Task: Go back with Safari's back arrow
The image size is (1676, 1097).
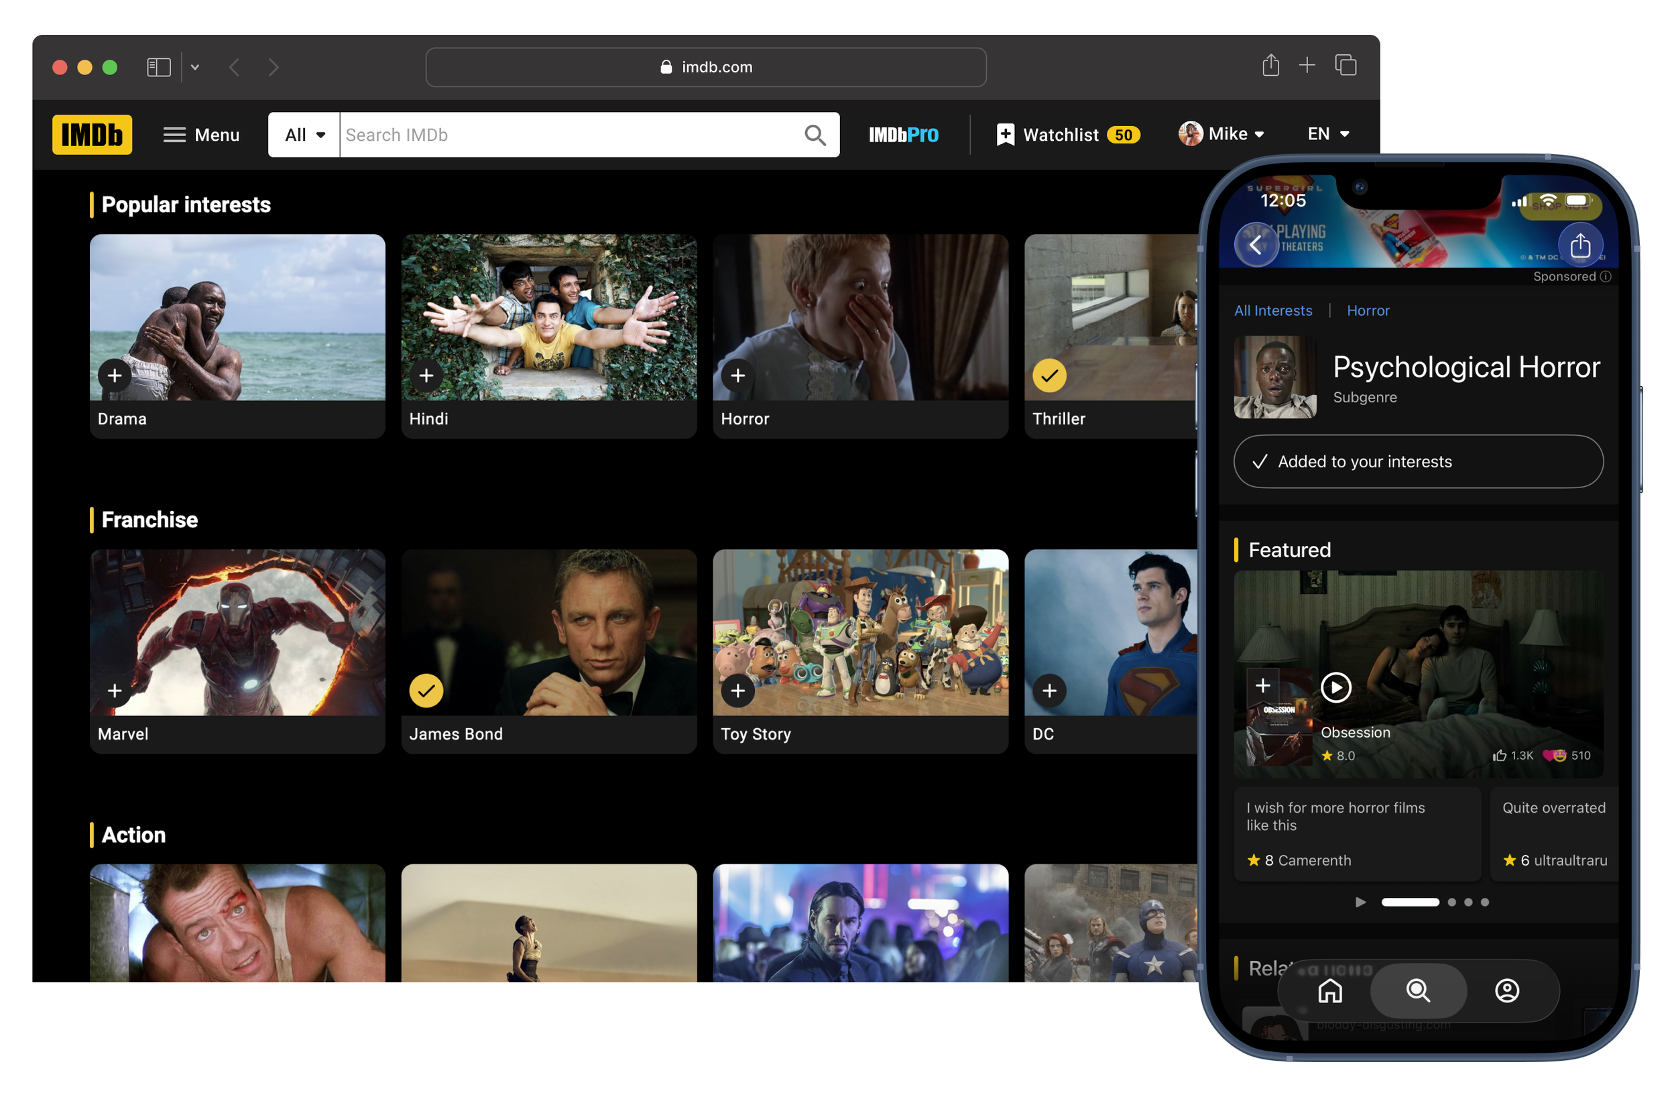Action: pos(235,67)
